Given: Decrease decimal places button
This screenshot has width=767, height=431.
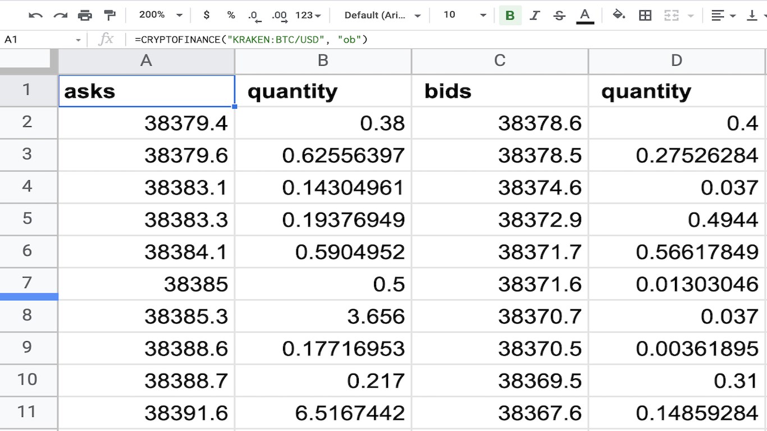Looking at the screenshot, I should point(254,16).
